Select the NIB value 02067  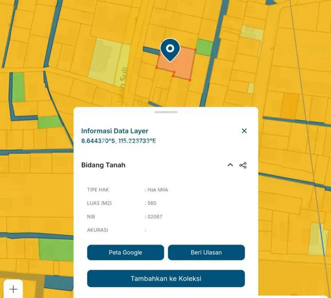coord(155,217)
